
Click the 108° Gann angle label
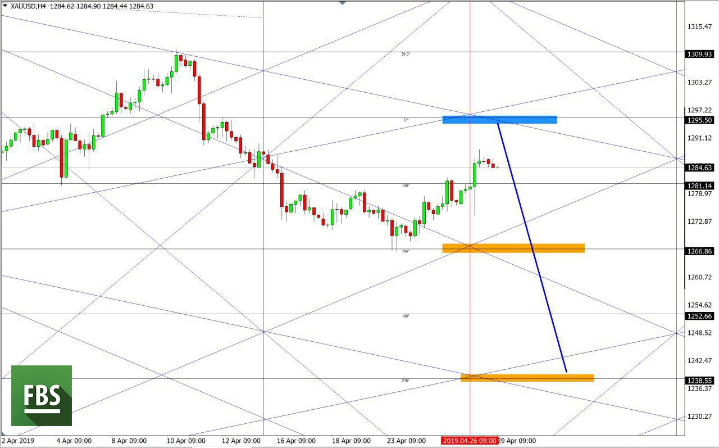coord(406,186)
